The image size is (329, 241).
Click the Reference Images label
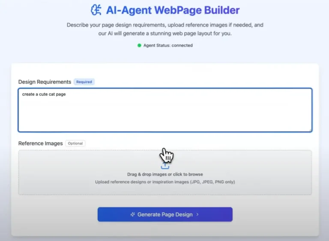pos(41,143)
